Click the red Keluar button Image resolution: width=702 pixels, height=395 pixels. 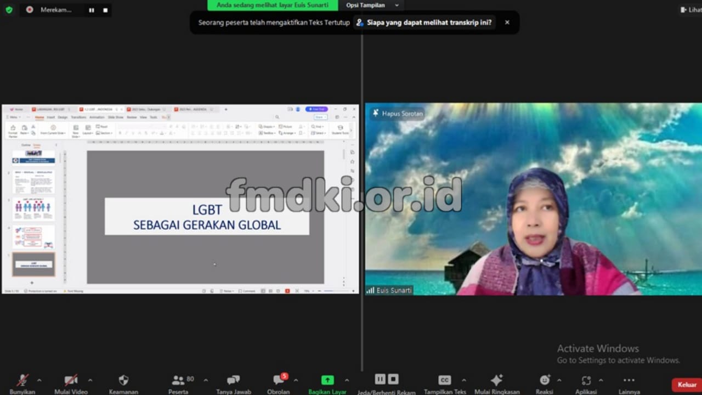(x=687, y=385)
